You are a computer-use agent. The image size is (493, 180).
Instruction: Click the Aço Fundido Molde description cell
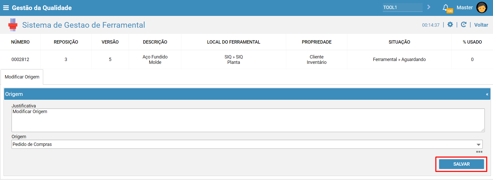click(x=155, y=59)
